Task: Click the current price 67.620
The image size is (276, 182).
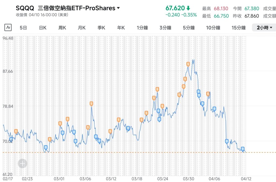Action: coord(175,8)
